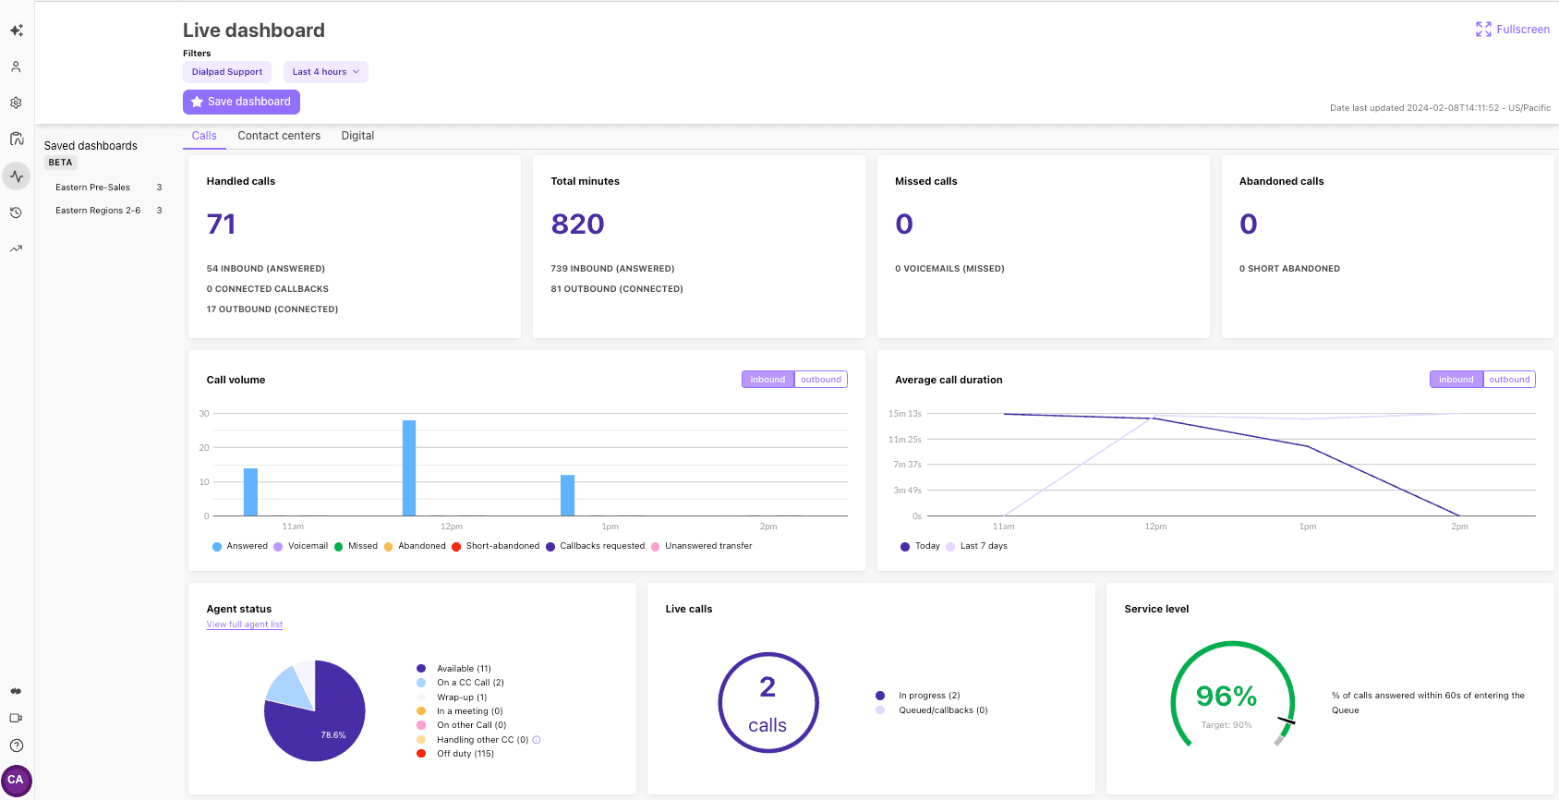Open the trending arrow analytics icon
Viewport: 1559px width, 800px height.
point(17,248)
